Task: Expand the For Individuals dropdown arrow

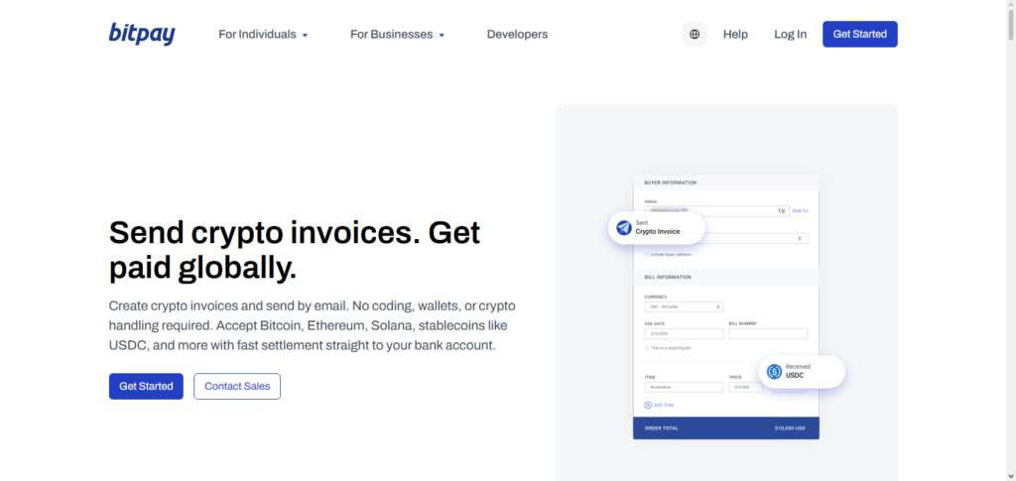Action: (306, 35)
